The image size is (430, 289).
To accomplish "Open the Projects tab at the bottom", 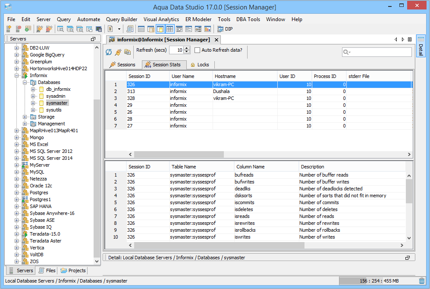I will tap(73, 270).
